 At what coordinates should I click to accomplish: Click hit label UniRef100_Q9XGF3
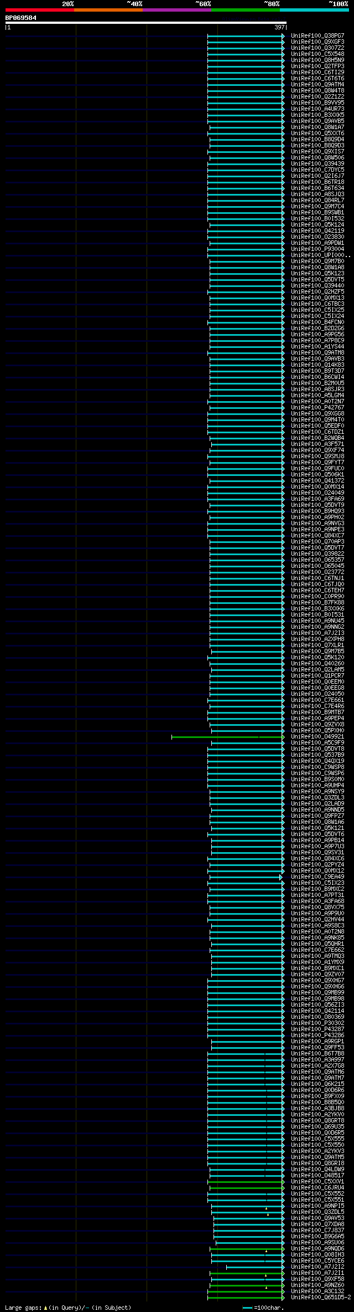click(x=317, y=42)
